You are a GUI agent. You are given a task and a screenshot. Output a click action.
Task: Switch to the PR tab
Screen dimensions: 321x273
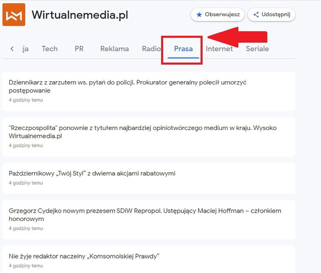pos(79,49)
